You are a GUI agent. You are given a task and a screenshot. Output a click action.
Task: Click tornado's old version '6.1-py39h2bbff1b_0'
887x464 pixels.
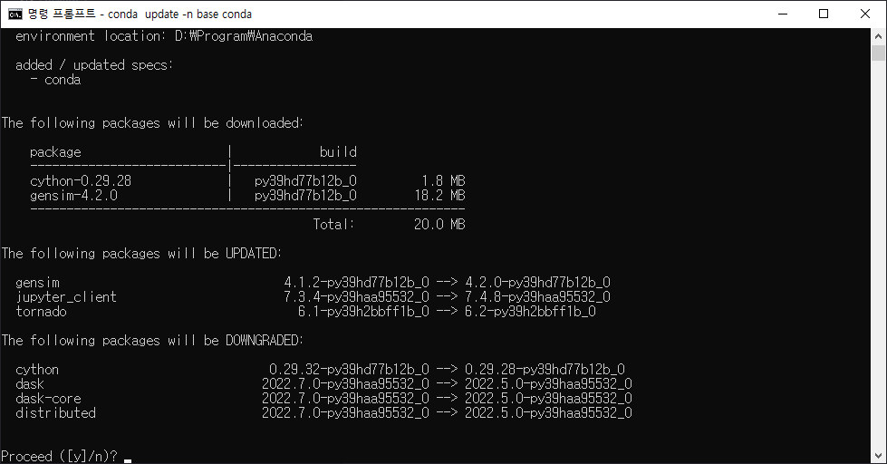tap(363, 311)
